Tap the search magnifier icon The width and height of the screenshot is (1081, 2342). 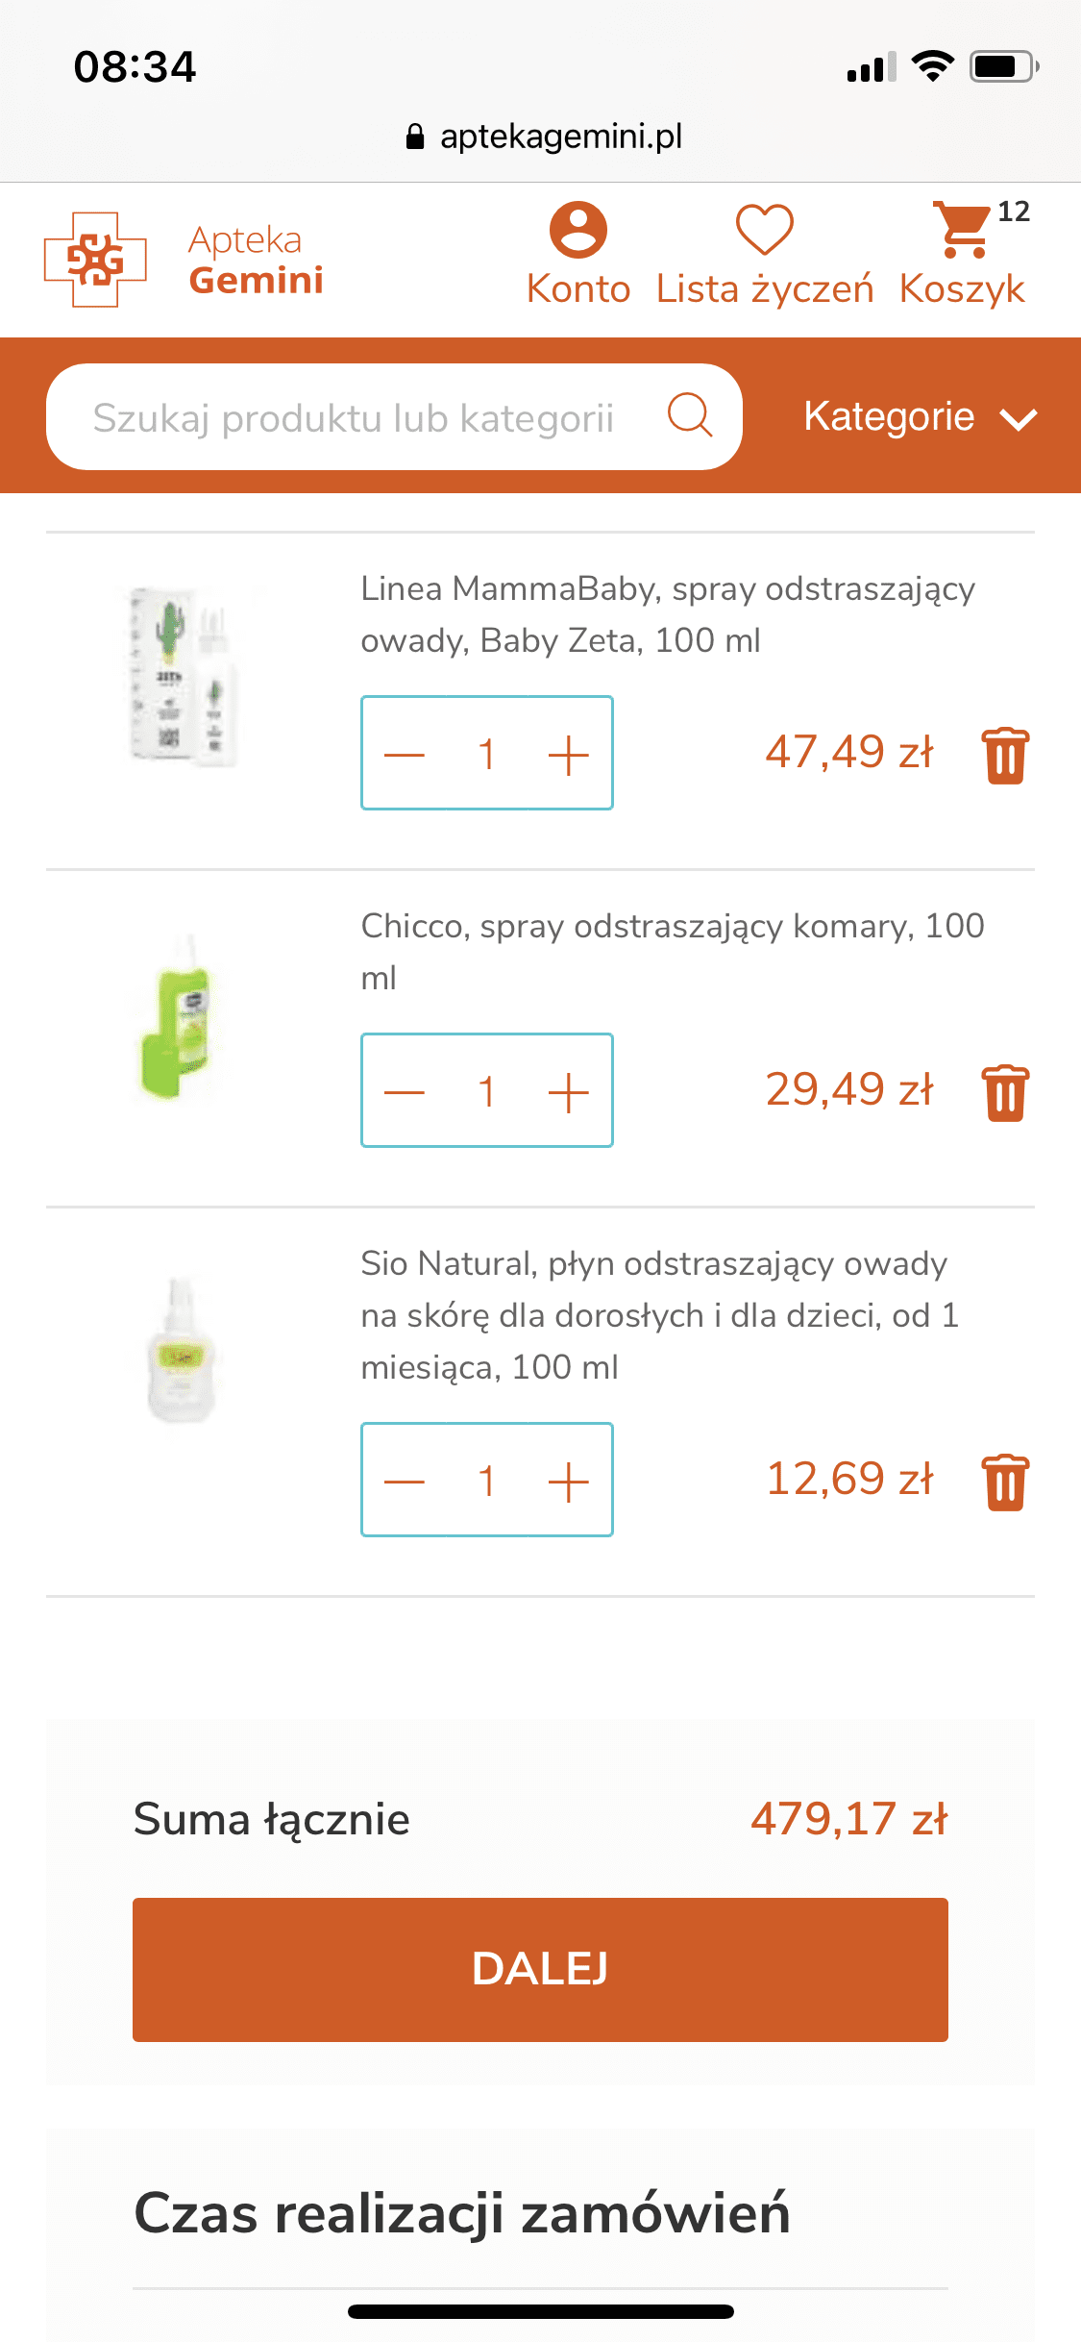point(689,416)
